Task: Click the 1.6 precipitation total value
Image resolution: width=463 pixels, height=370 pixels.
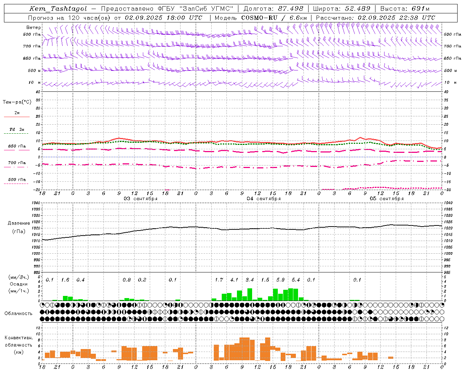Action: click(65, 280)
